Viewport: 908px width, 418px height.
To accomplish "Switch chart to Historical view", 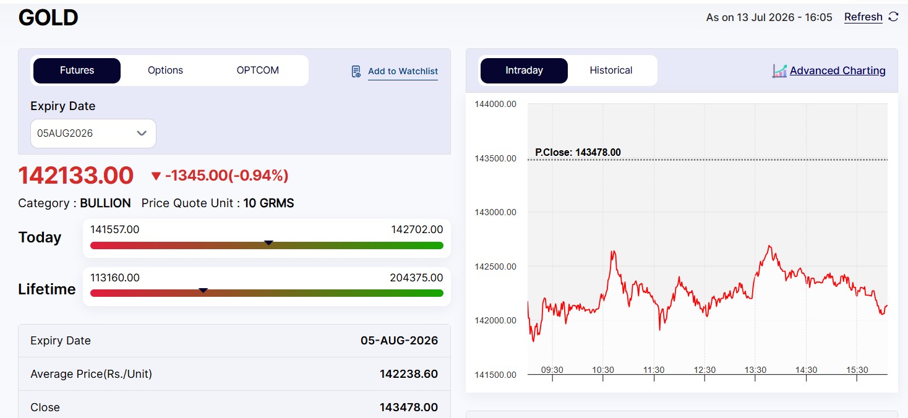I will pyautogui.click(x=611, y=70).
